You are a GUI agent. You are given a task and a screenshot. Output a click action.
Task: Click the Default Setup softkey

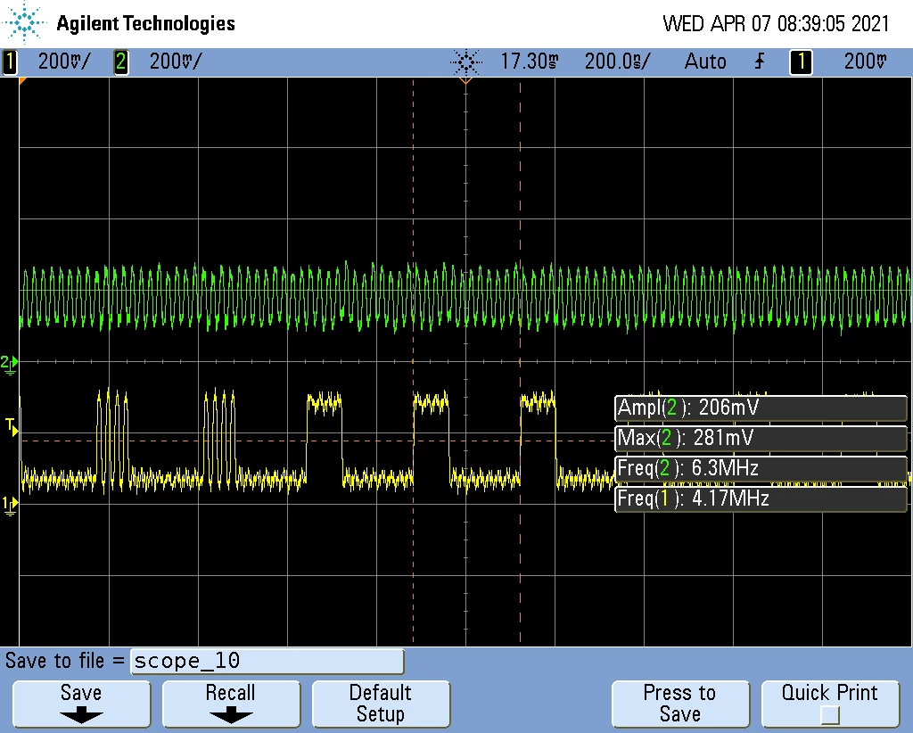pos(381,704)
